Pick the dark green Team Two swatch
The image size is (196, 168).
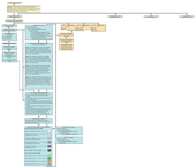point(49,158)
